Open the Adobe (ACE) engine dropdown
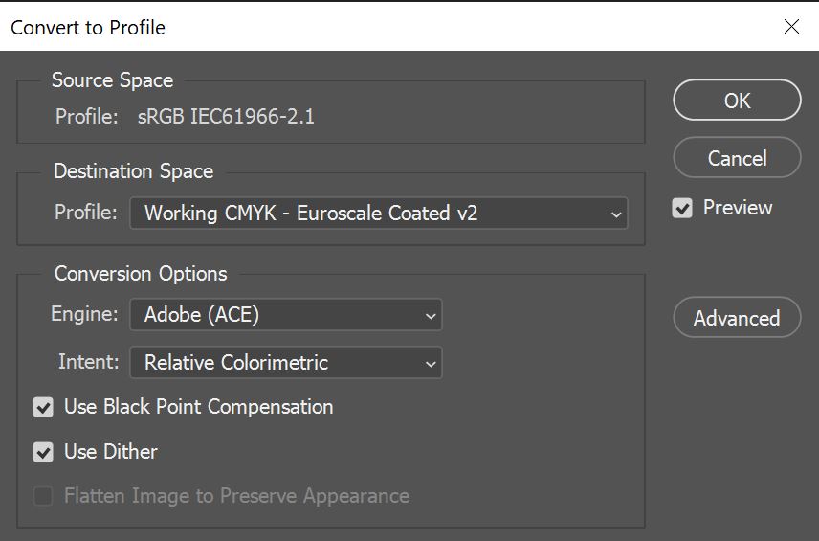The width and height of the screenshot is (819, 541). (285, 314)
